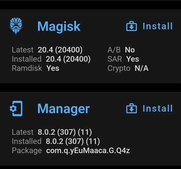181x169 pixels.
Task: Tap the Package label in Manager card
Action: click(27, 151)
